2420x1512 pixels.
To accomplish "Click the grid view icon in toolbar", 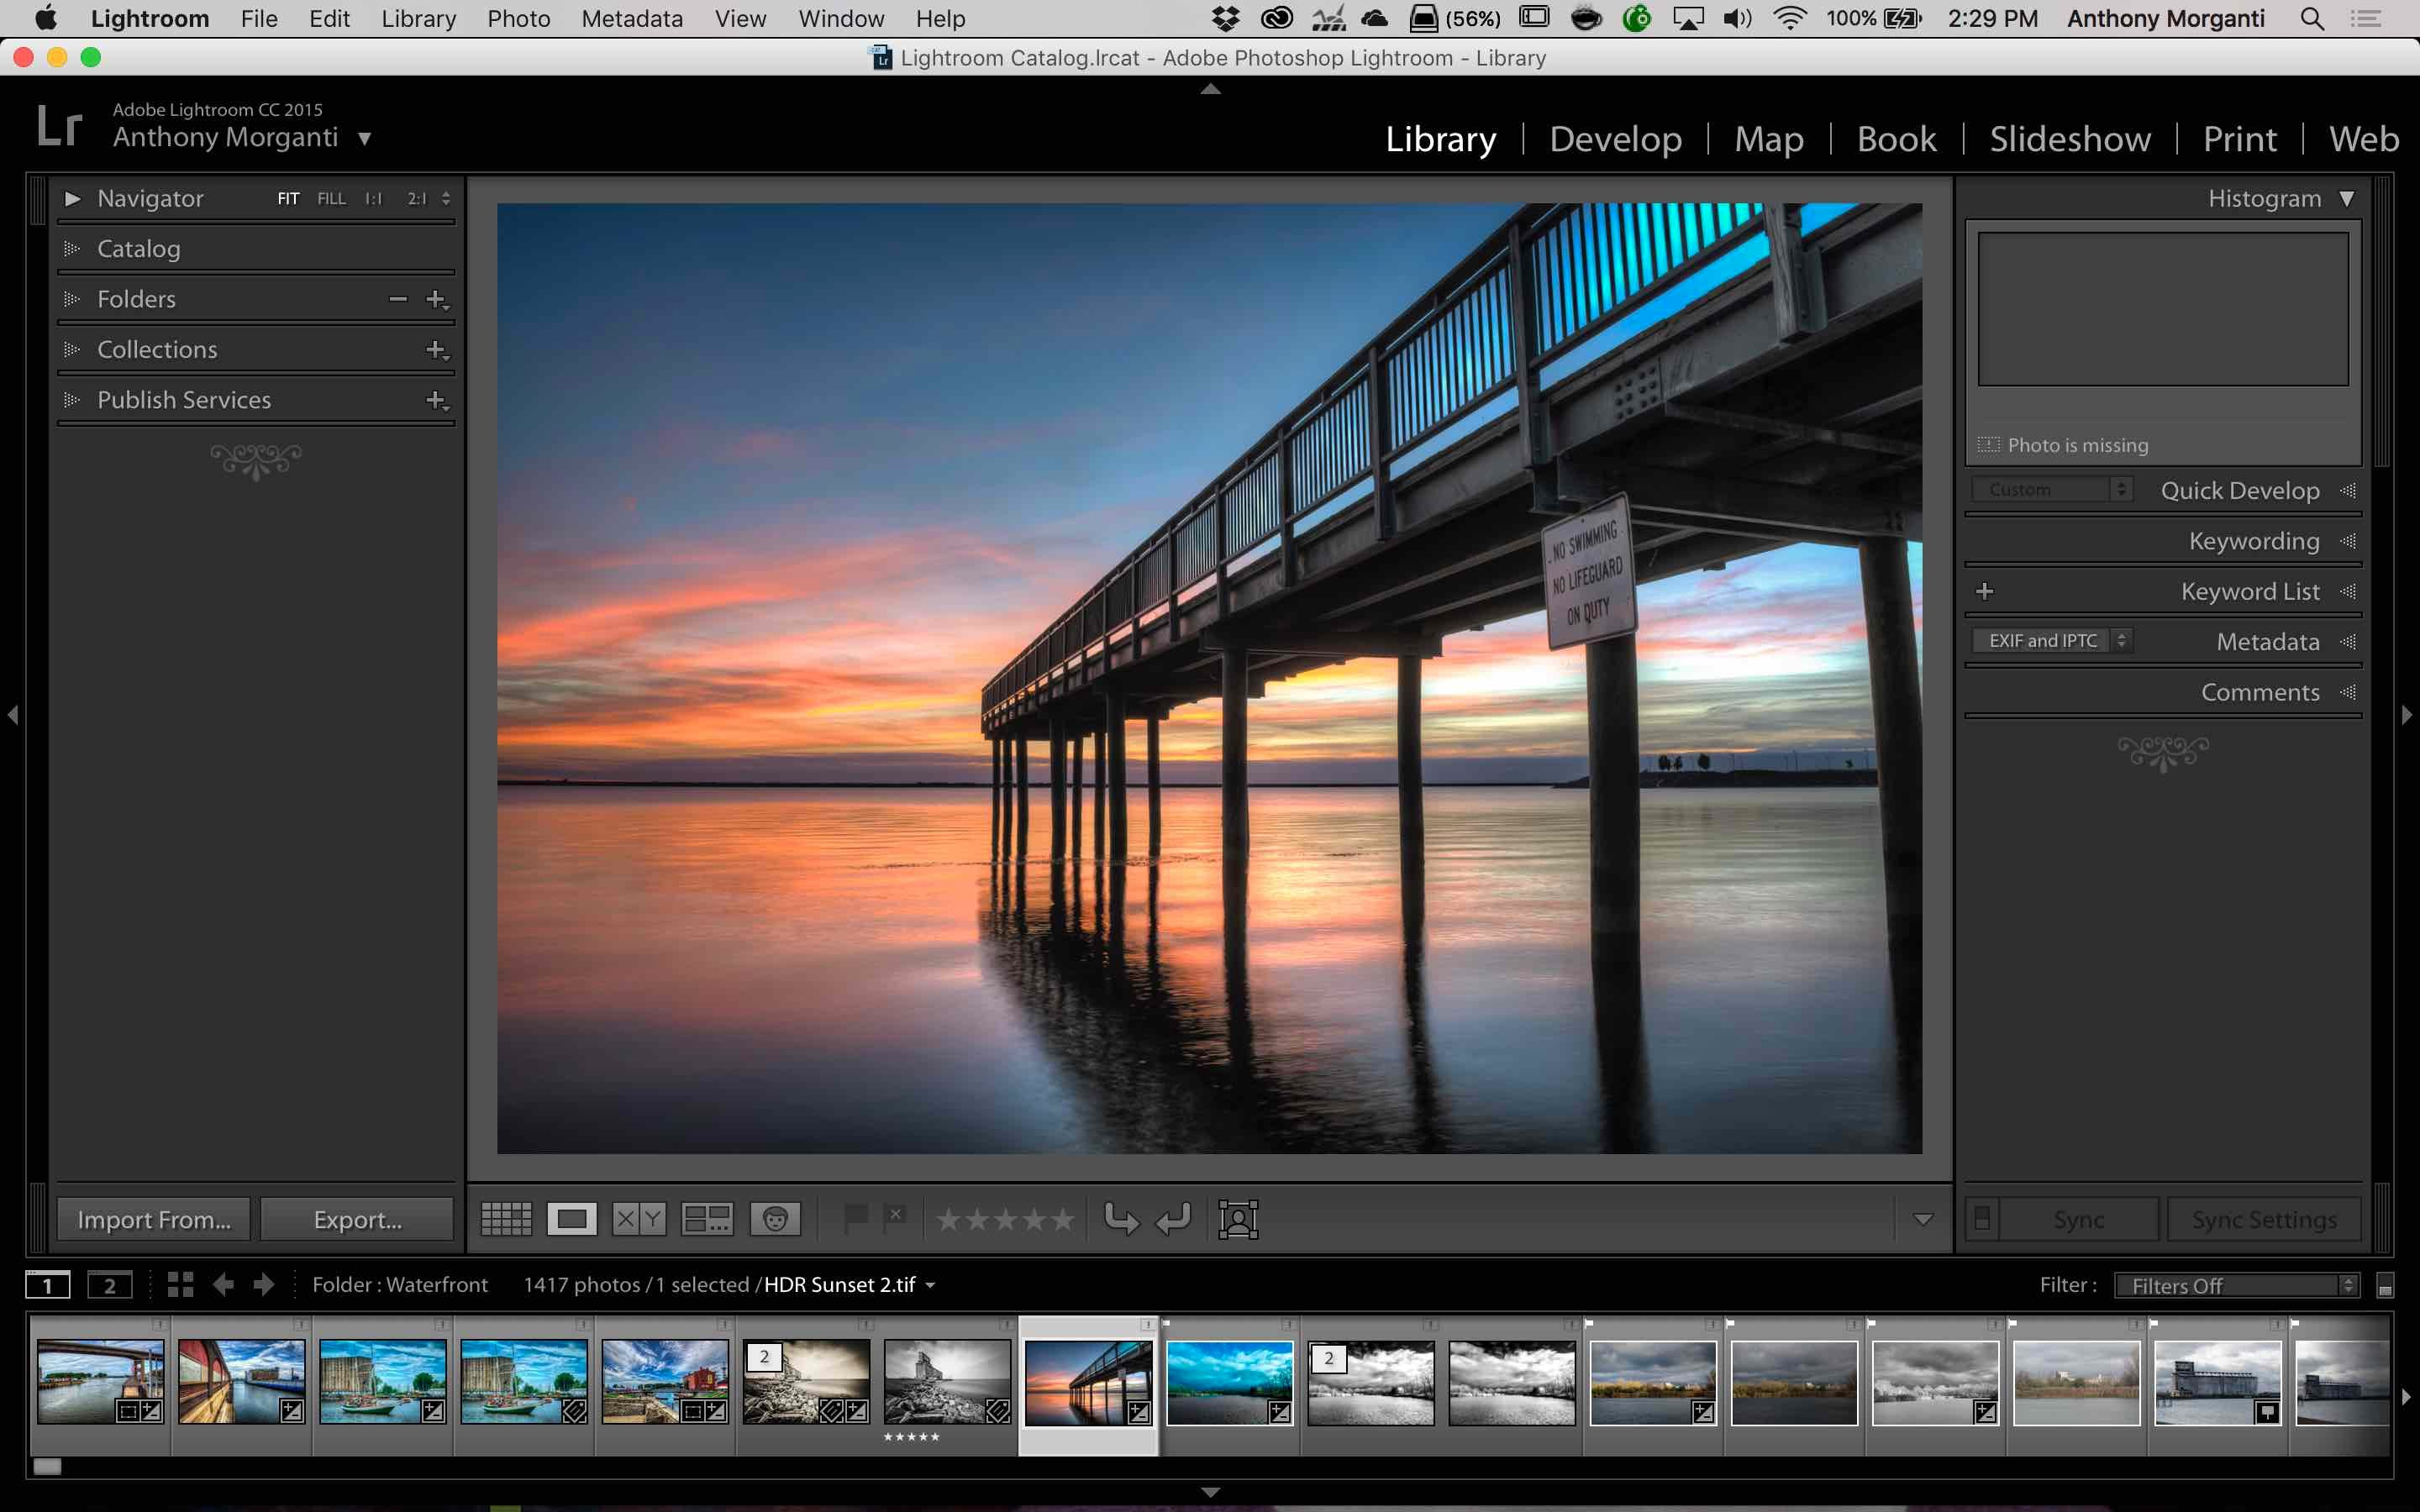I will pos(503,1218).
